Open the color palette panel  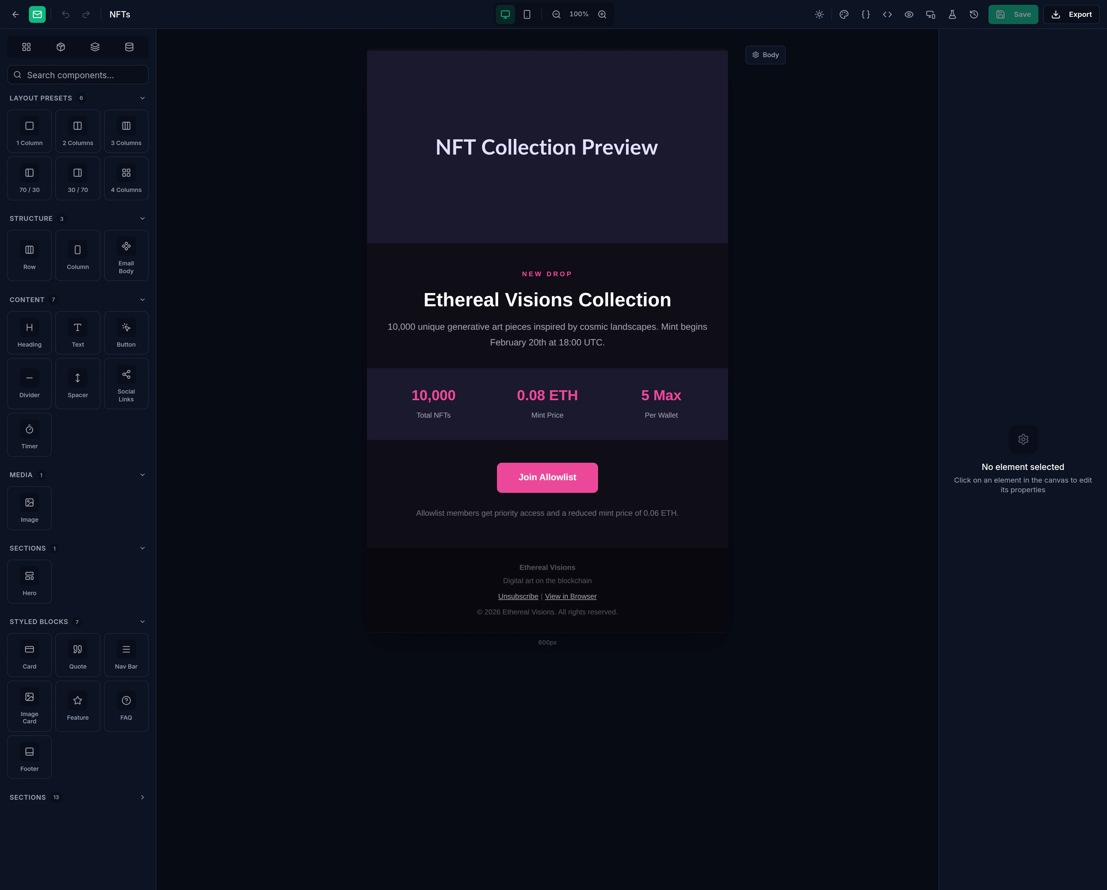[x=843, y=14]
